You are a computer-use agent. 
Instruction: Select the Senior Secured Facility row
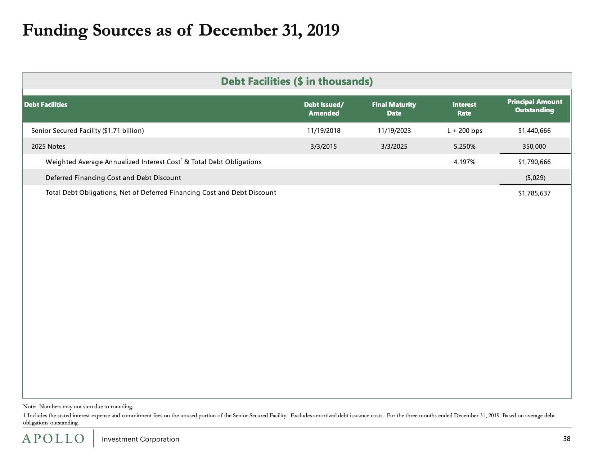pos(87,130)
